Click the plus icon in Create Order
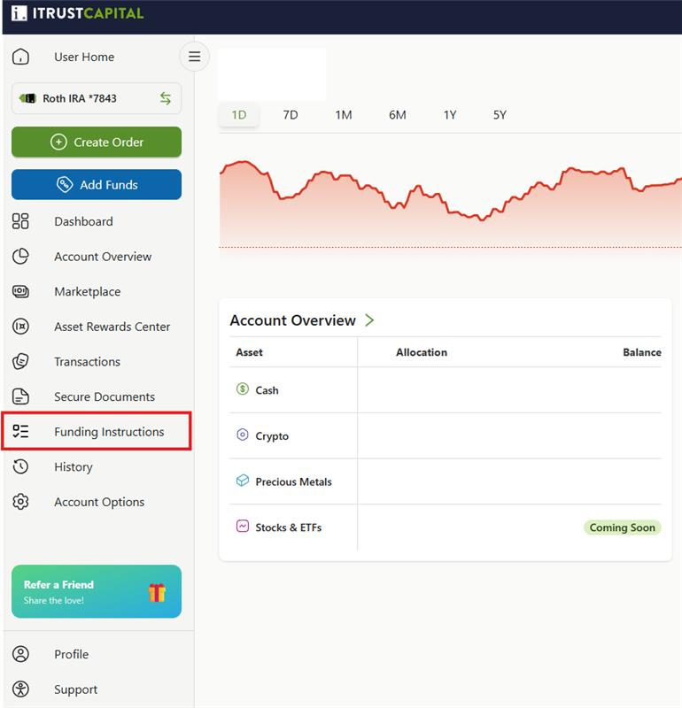 pos(58,142)
